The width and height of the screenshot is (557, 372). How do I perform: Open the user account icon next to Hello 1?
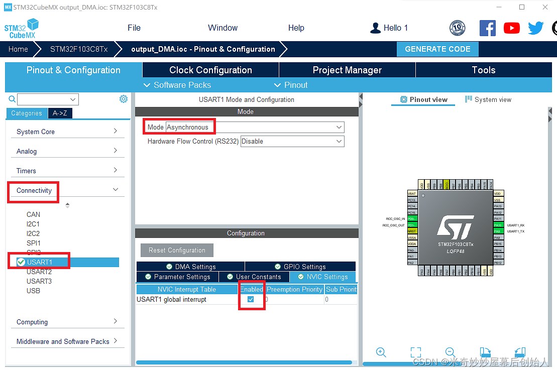[375, 28]
